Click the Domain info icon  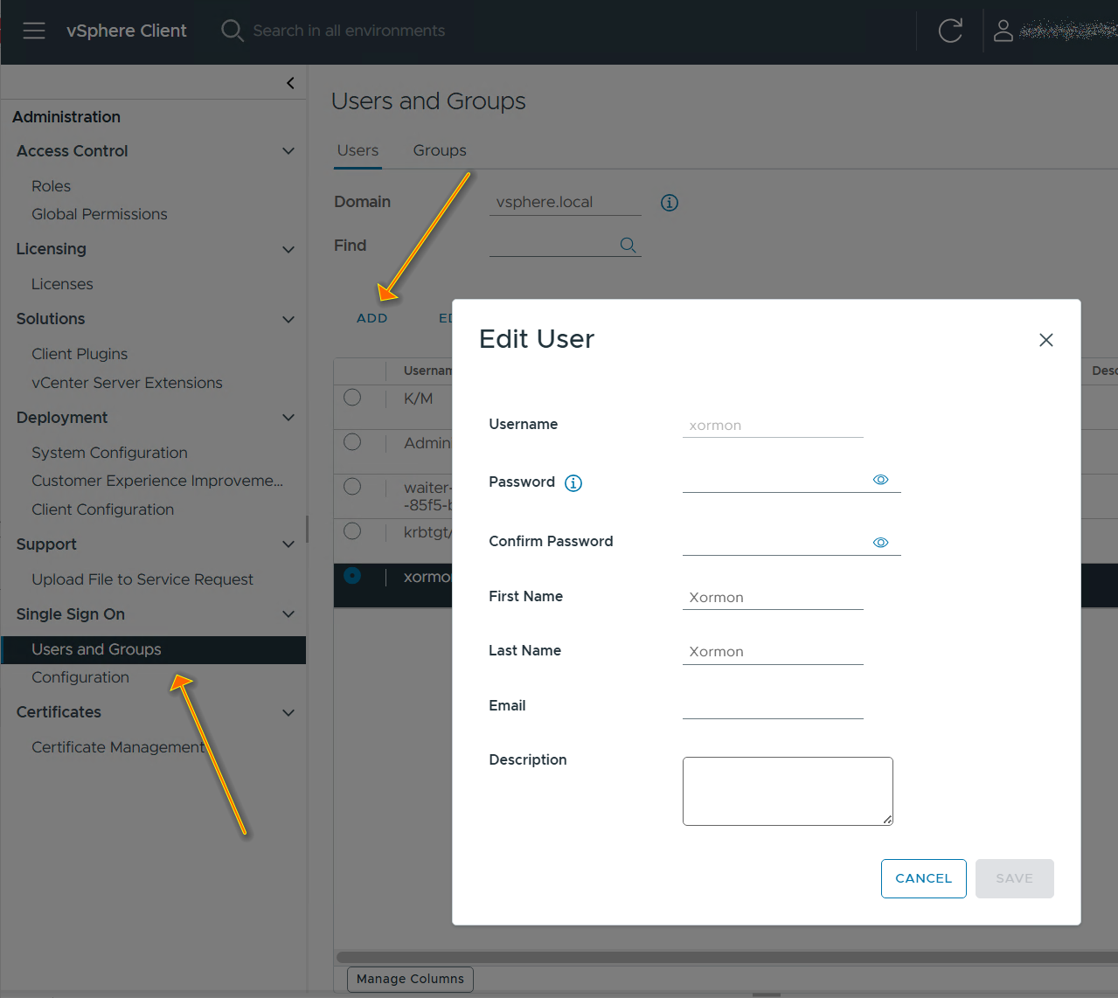670,203
